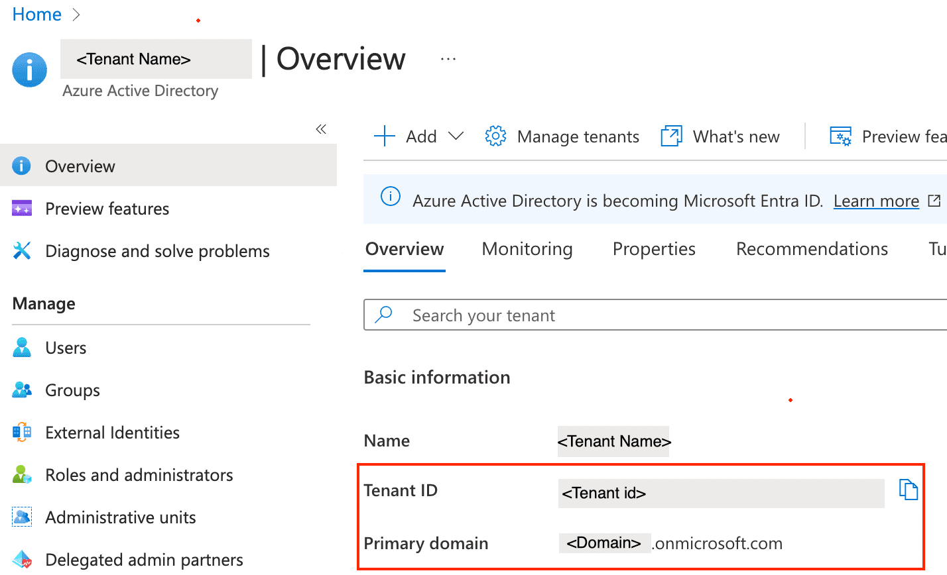Click the External Identities icon
The height and width of the screenshot is (575, 947).
point(22,432)
